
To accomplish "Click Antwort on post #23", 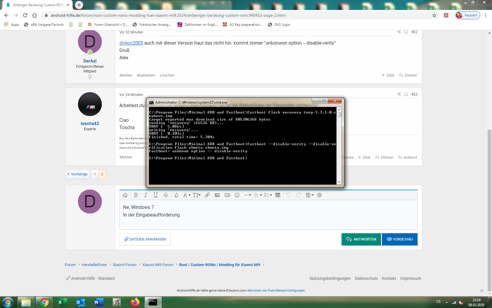I will coord(408,158).
